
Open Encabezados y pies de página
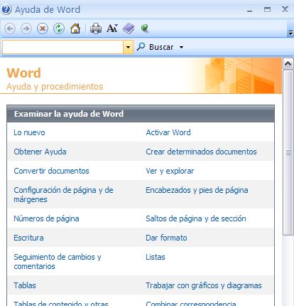coord(197,190)
